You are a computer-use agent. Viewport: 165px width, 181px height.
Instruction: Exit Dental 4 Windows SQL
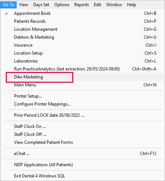83,176
